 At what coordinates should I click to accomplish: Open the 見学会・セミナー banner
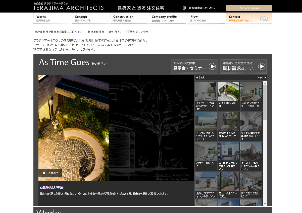pos(194,66)
